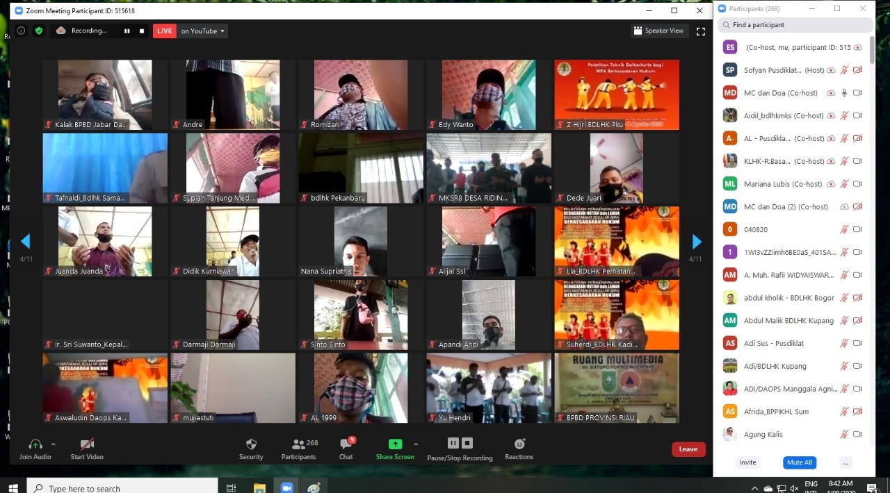Open the more options menu beside Mute All
This screenshot has width=890, height=493.
pyautogui.click(x=845, y=462)
